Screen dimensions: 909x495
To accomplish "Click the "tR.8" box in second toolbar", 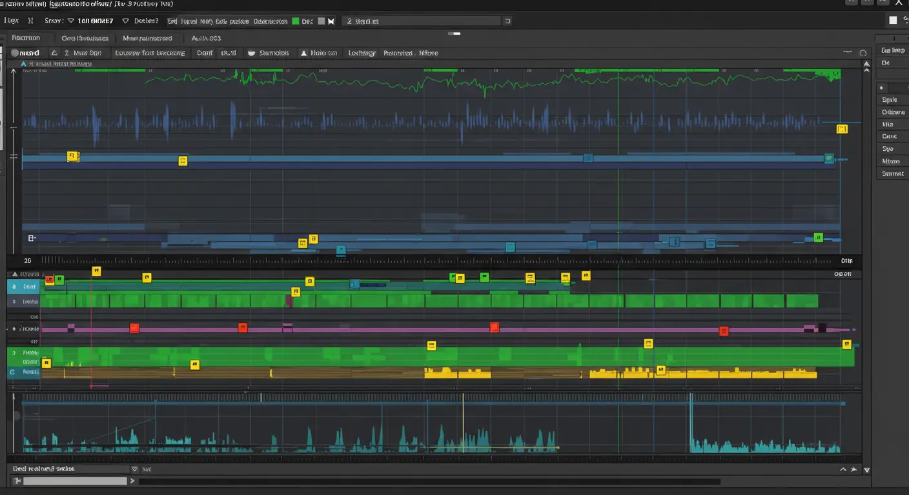I will (229, 53).
